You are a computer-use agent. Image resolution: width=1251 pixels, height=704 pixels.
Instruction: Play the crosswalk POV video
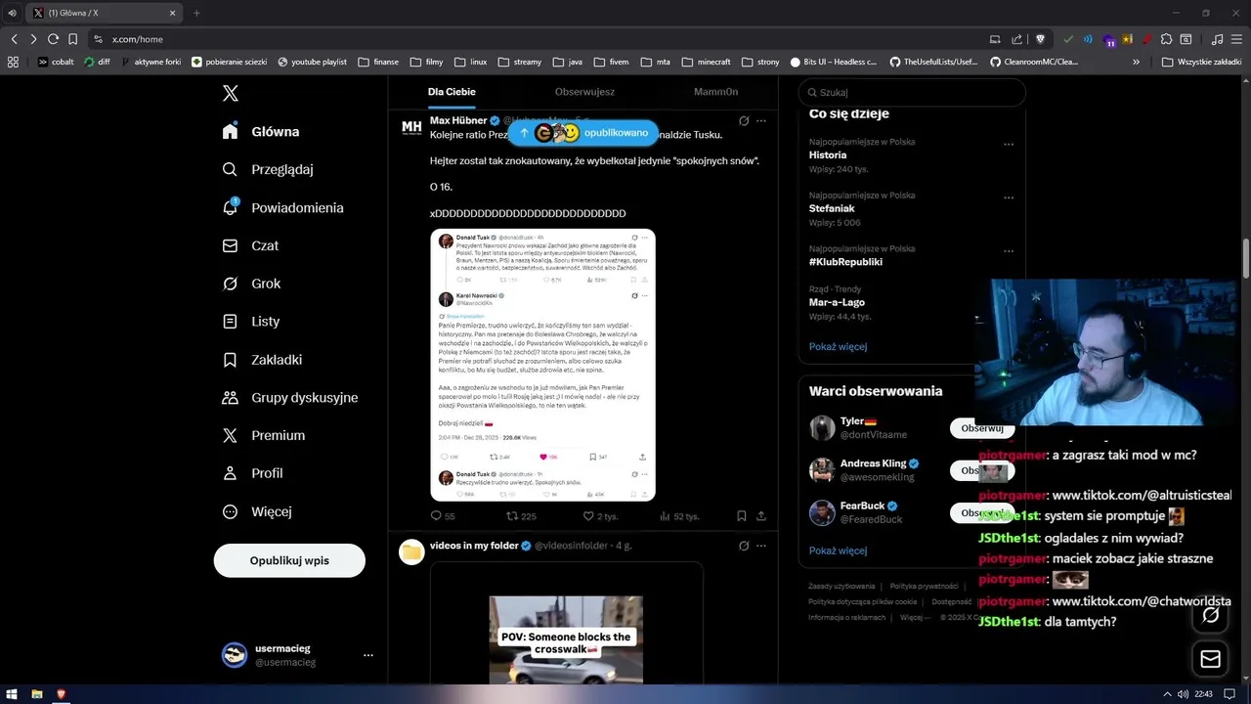(566, 639)
